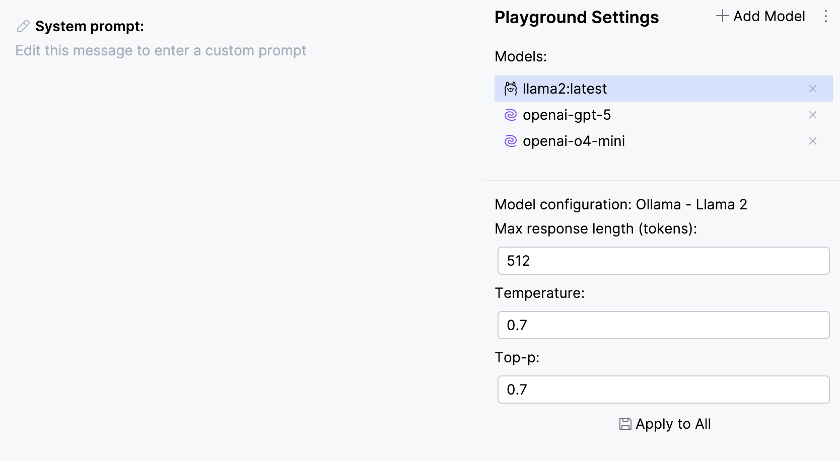Screen dimensions: 840x461
Task: Click the OpenAI icon next to openai-o4-mini
Action: 511,141
